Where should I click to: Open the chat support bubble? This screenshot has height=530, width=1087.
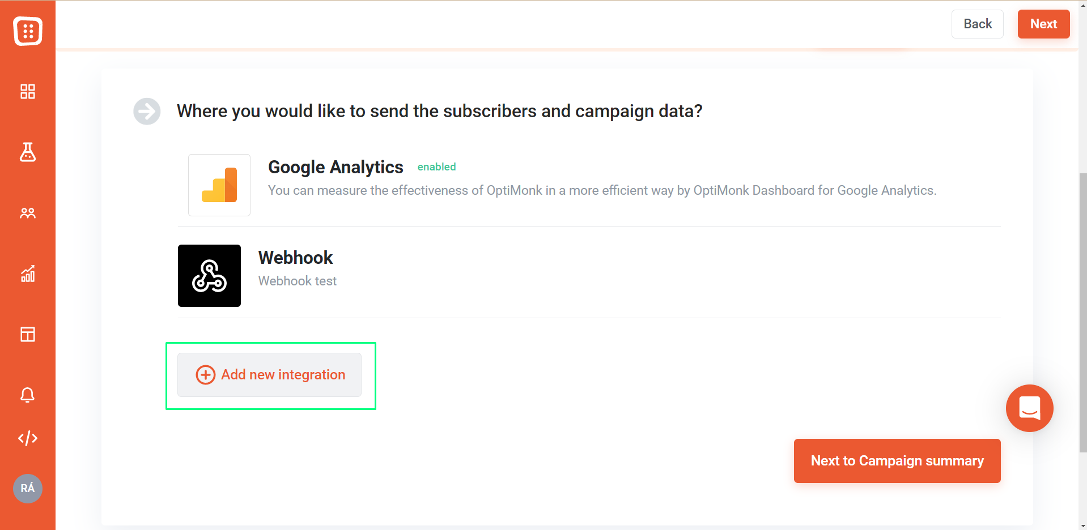1029,408
